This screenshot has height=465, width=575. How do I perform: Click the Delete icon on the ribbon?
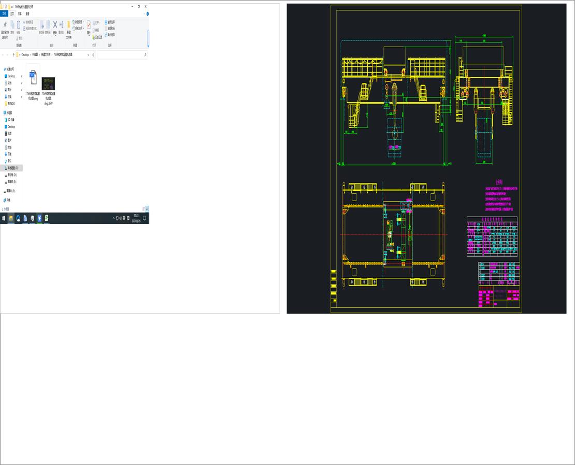(x=54, y=24)
